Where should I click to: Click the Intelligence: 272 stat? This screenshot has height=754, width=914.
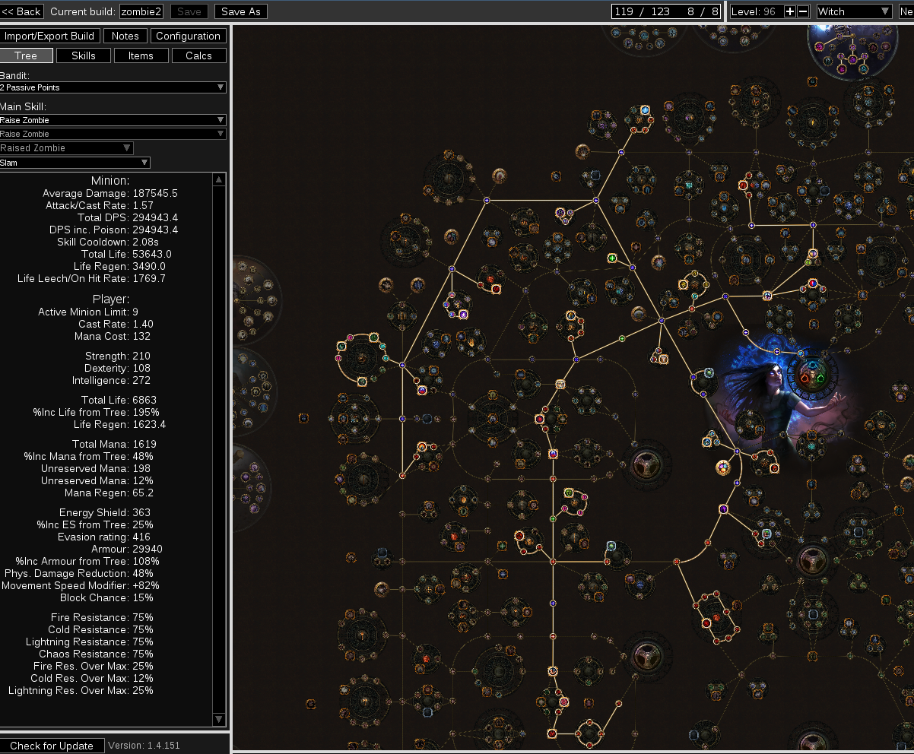[112, 381]
